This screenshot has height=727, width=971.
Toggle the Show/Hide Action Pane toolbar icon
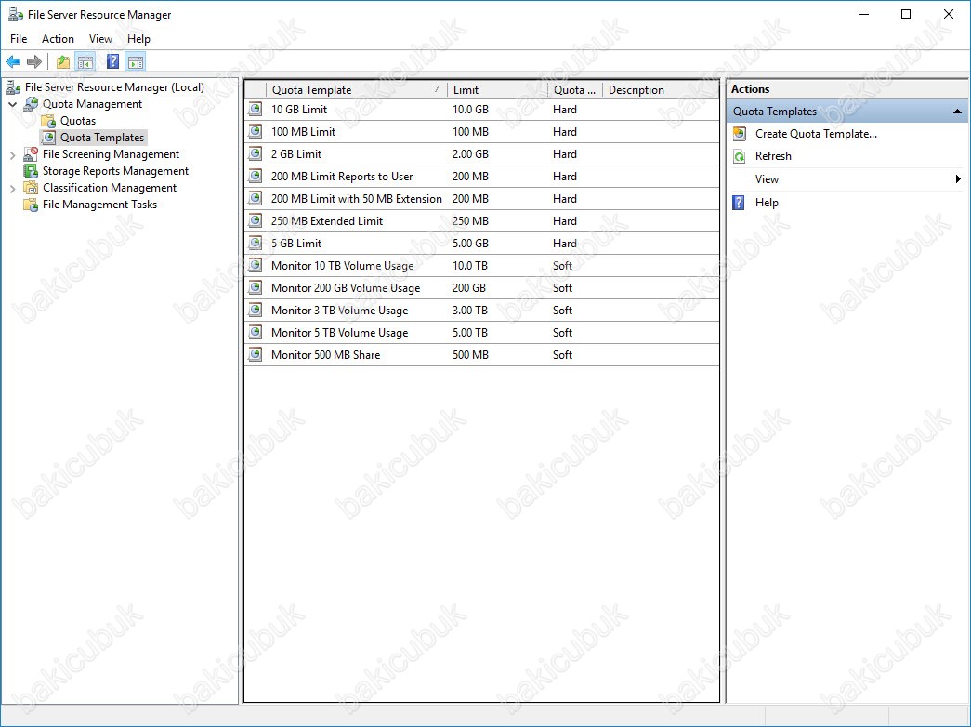[136, 61]
